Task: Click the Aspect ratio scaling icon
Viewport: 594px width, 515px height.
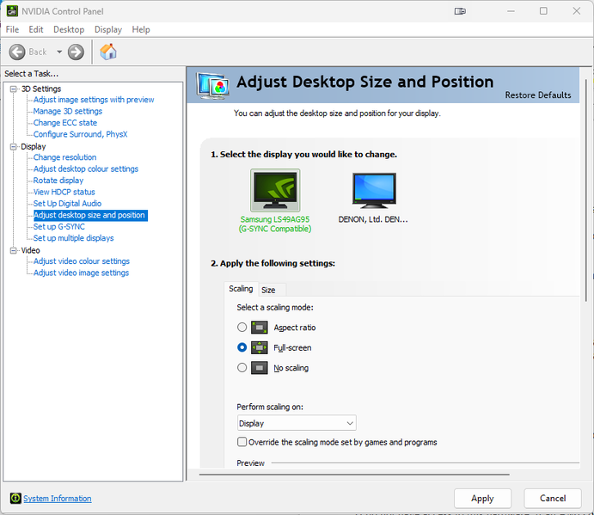Action: pyautogui.click(x=259, y=328)
